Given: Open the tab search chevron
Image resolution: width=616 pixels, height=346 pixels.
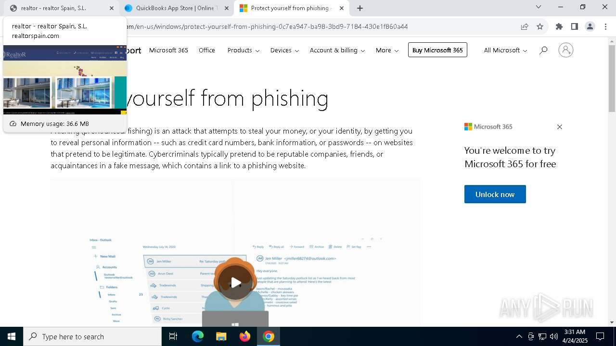Looking at the screenshot, I should click(539, 7).
